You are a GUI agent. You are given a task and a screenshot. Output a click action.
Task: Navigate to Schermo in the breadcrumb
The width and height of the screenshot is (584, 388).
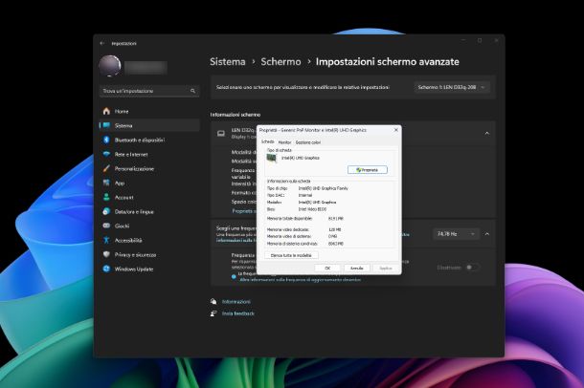(x=281, y=62)
